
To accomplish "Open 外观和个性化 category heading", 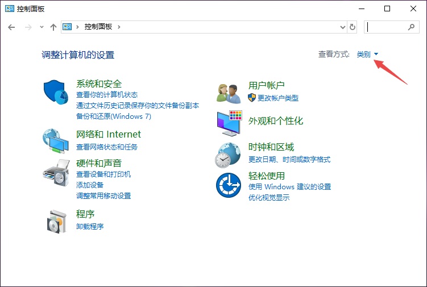I will pos(276,121).
